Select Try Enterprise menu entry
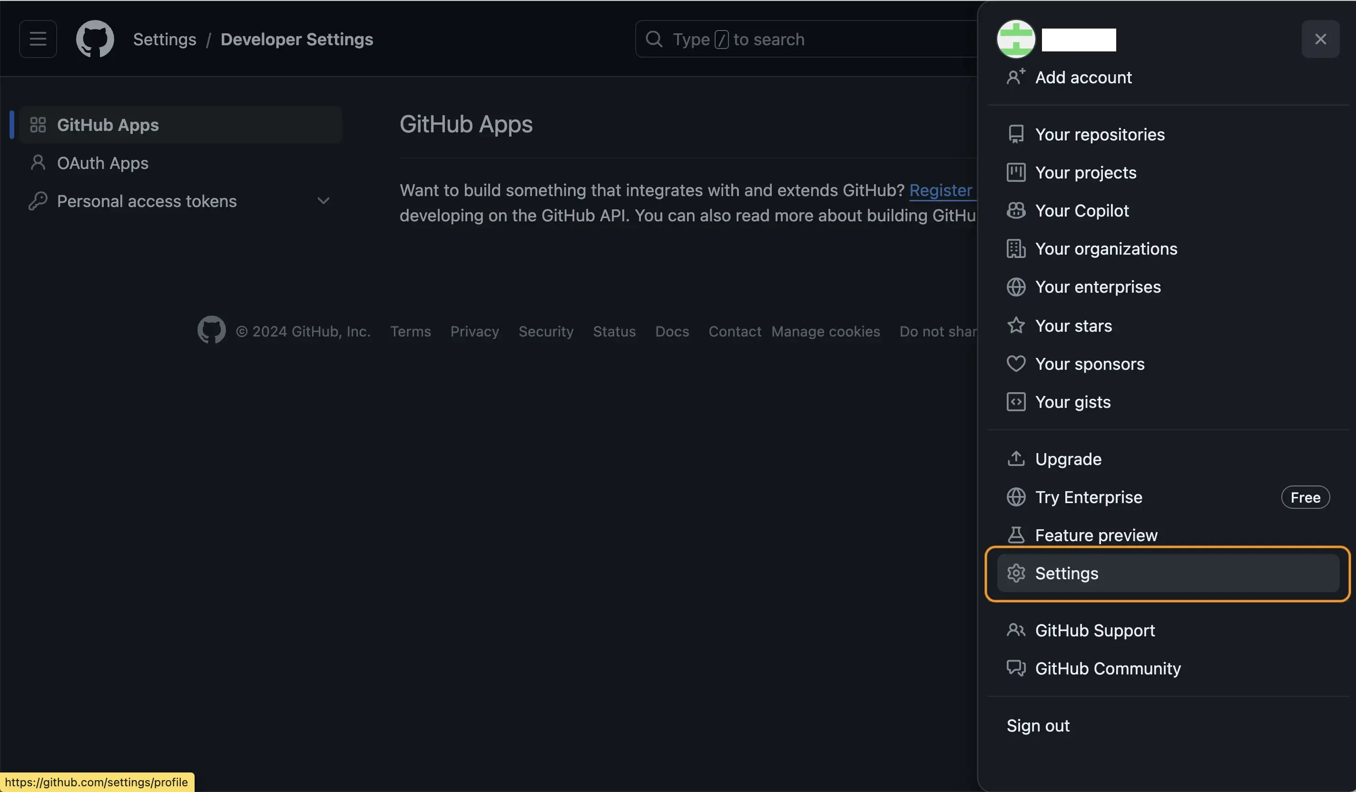The height and width of the screenshot is (792, 1356). tap(1168, 497)
